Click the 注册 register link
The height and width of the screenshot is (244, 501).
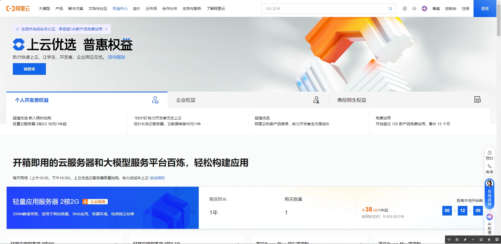point(466,9)
